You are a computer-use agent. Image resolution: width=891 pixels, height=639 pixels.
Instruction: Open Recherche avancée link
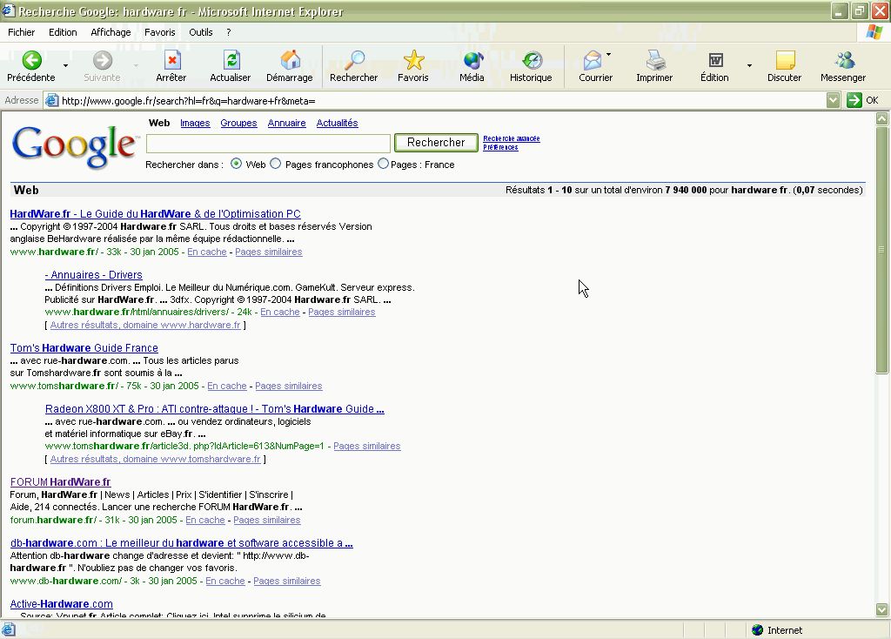(512, 138)
